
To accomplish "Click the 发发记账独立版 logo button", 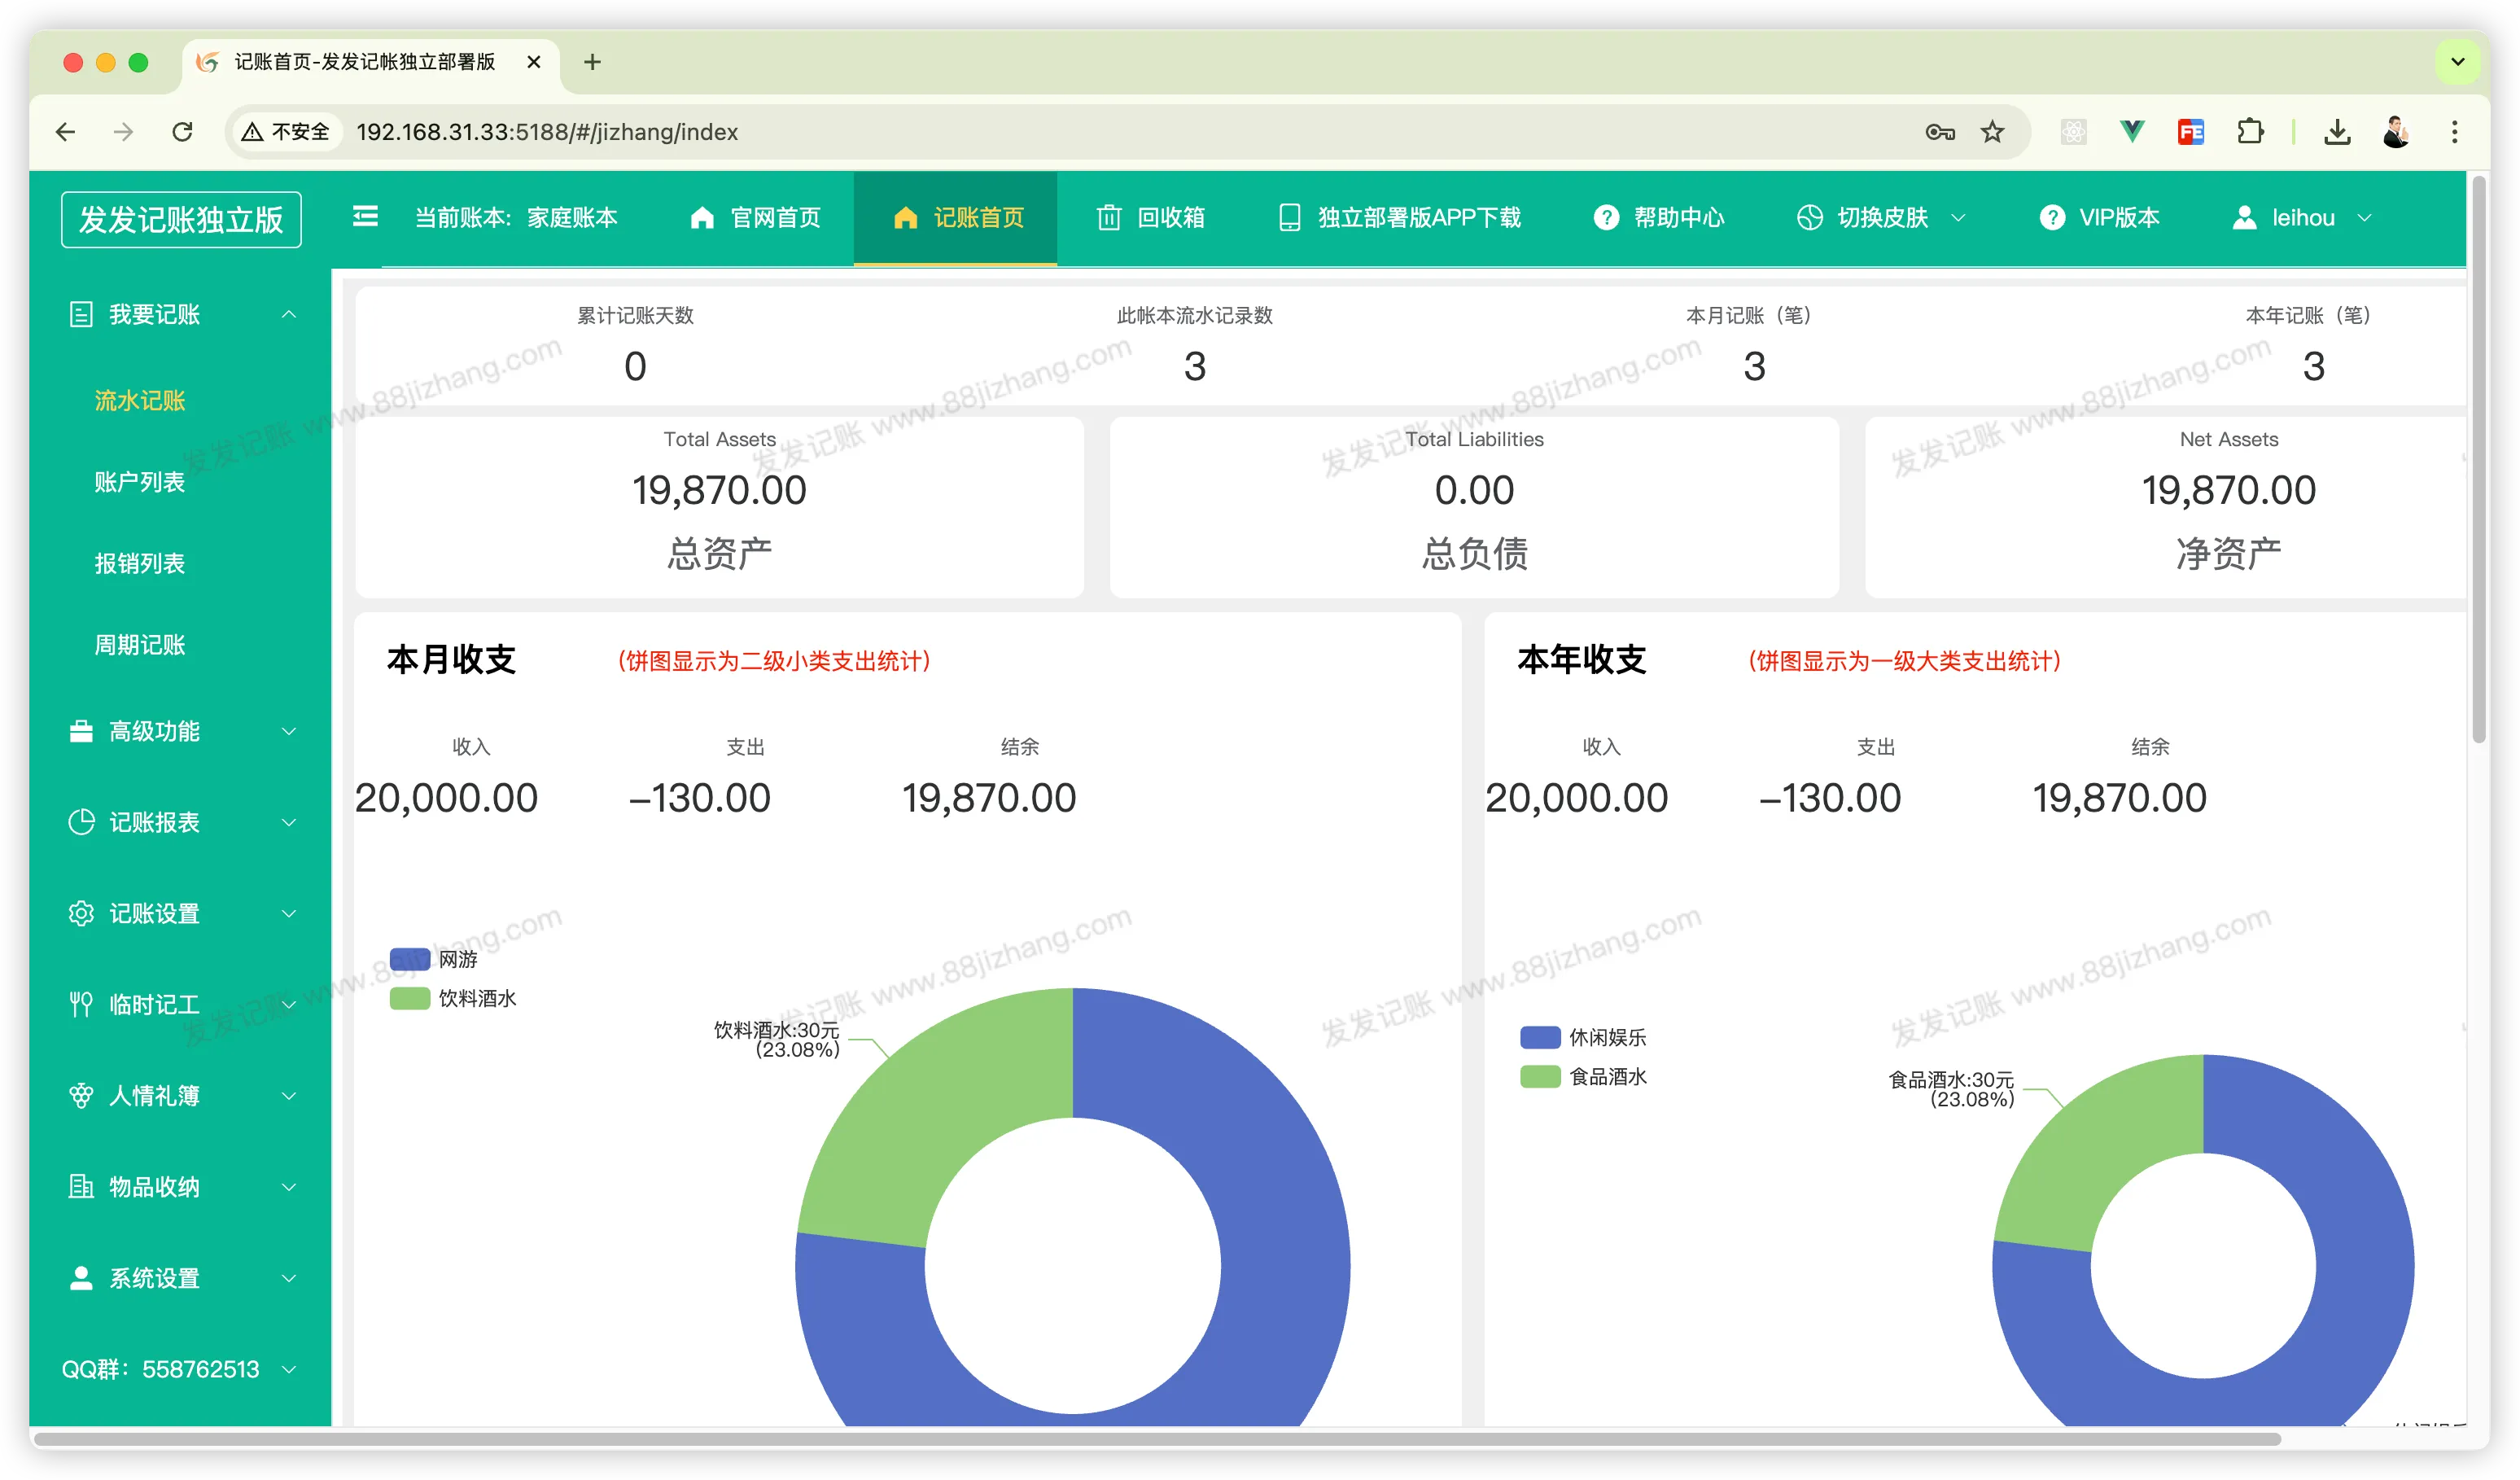I will coord(181,219).
